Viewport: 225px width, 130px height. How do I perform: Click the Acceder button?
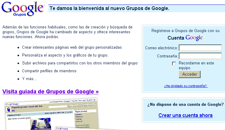(x=190, y=74)
